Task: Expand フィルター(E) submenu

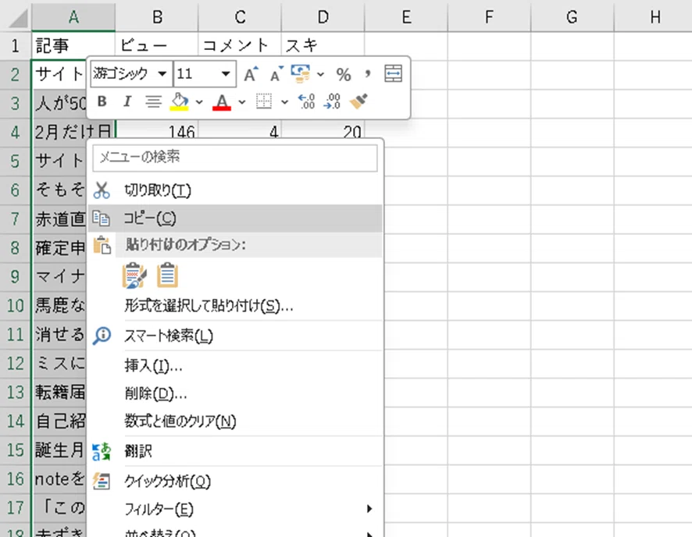Action: point(235,509)
